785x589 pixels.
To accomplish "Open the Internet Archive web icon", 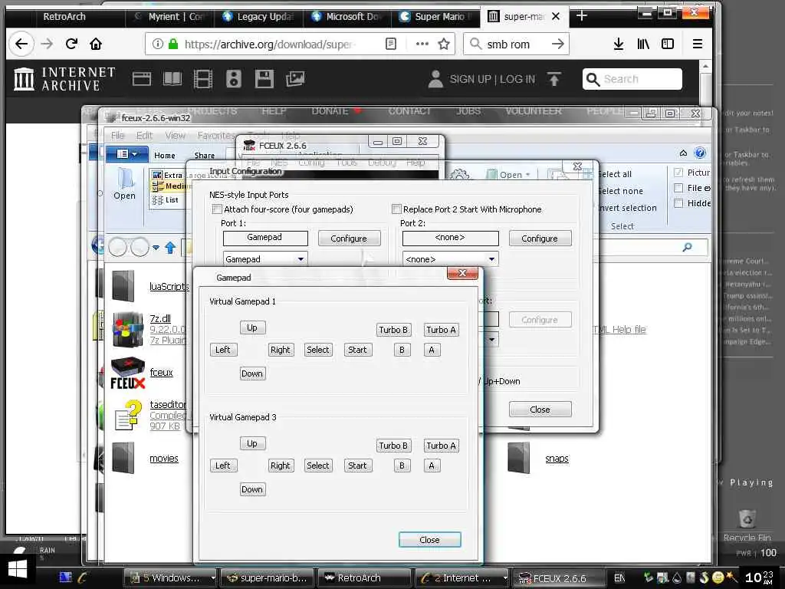I will pyautogui.click(x=142, y=79).
